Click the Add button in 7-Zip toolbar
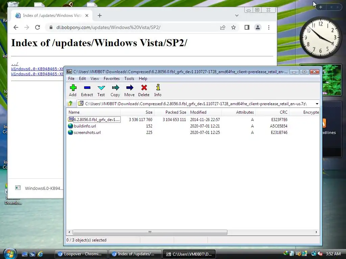Screen dimensions: 346x259 [x=73, y=90]
